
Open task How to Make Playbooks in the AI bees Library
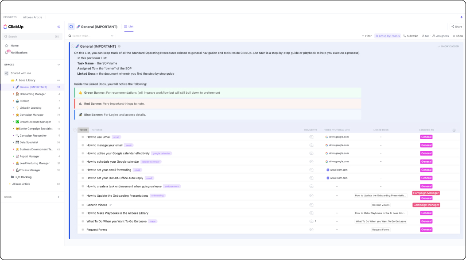coord(117,213)
